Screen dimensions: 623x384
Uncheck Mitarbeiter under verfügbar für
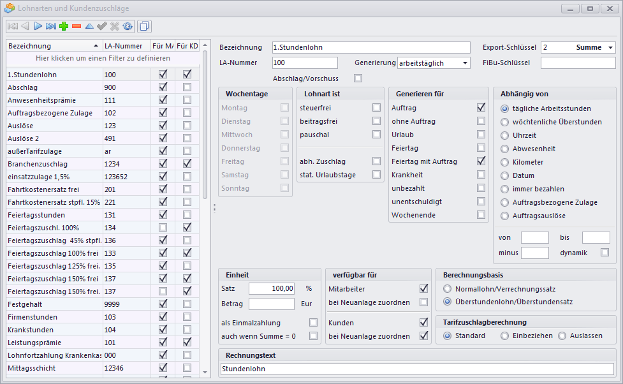tap(423, 288)
